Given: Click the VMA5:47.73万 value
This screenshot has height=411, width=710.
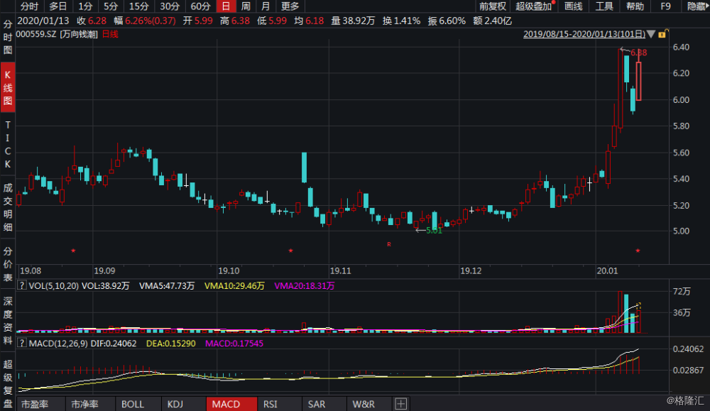Looking at the screenshot, I should pyautogui.click(x=167, y=285).
